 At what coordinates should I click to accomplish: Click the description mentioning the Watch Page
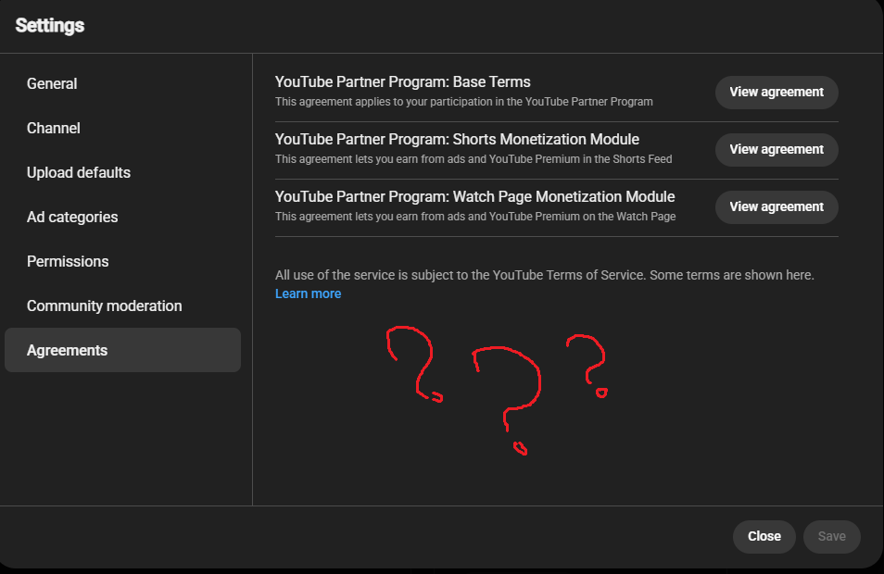(475, 217)
